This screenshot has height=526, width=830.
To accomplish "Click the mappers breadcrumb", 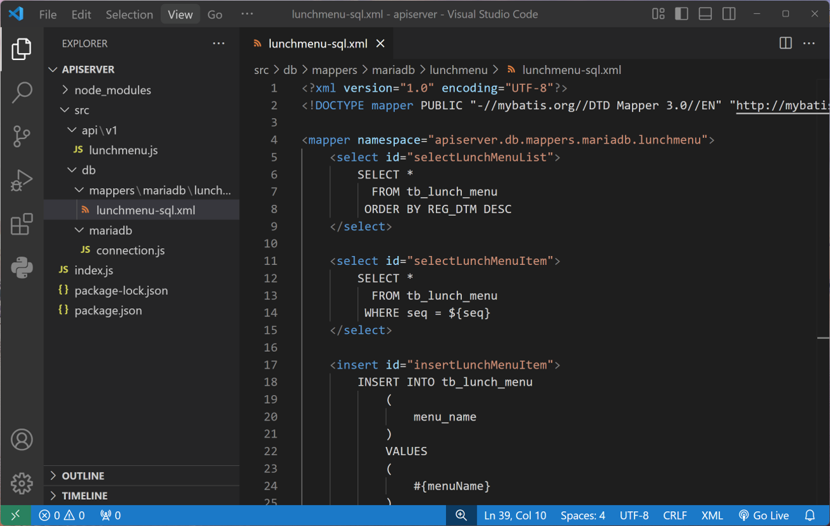I will pyautogui.click(x=334, y=70).
